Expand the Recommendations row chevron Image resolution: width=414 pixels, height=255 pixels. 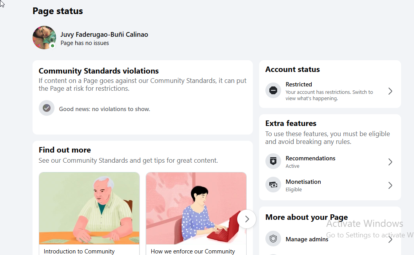coord(390,162)
